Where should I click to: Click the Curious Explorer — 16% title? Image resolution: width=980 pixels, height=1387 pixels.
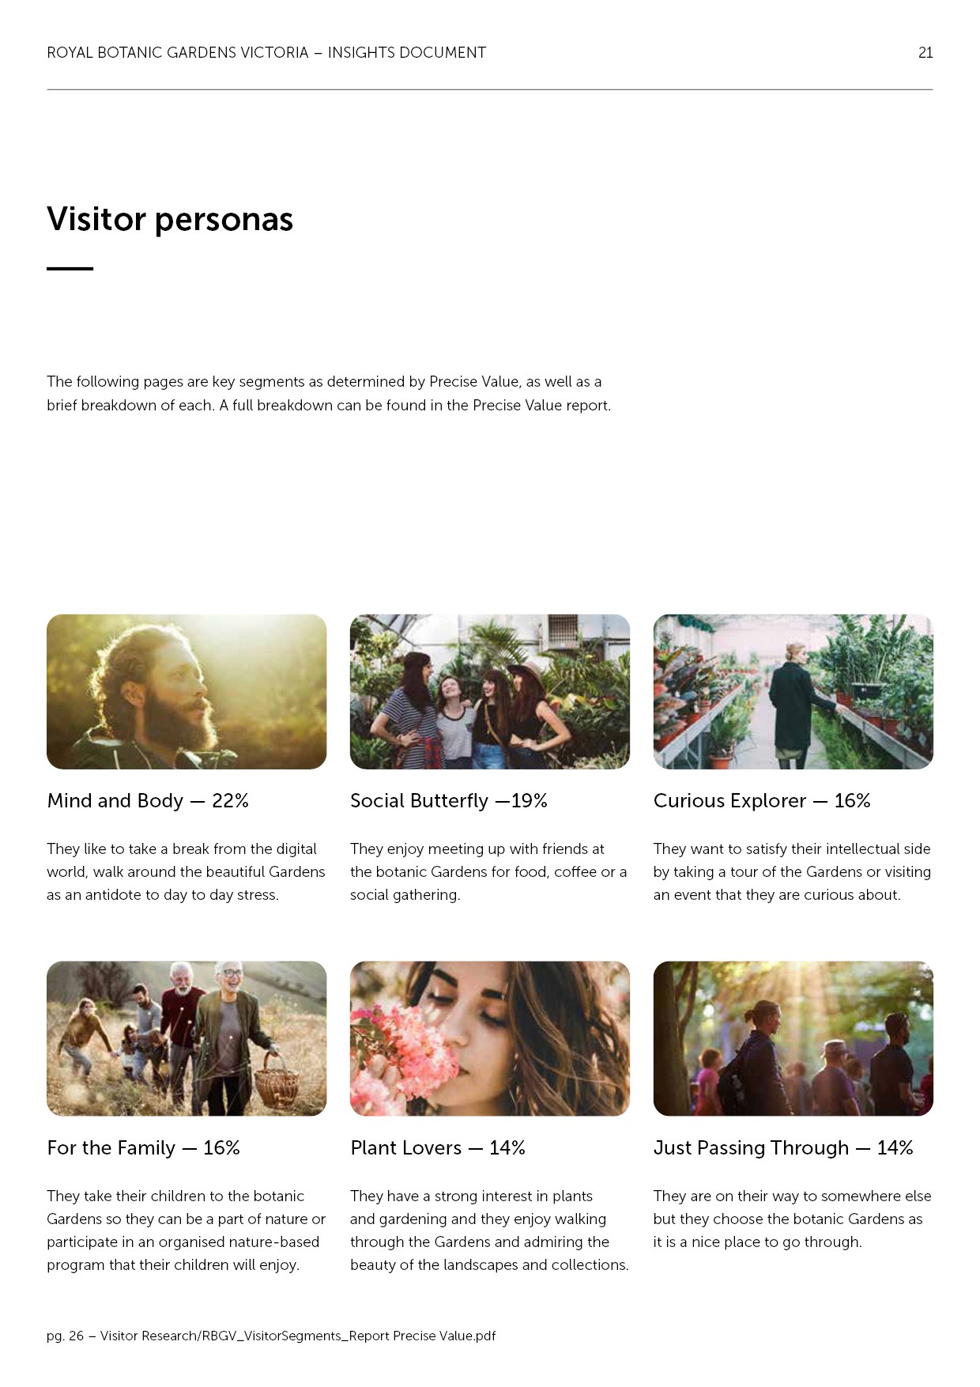pyautogui.click(x=762, y=801)
